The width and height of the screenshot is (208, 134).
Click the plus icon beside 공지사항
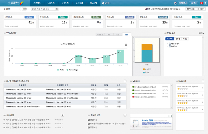click(62, 115)
